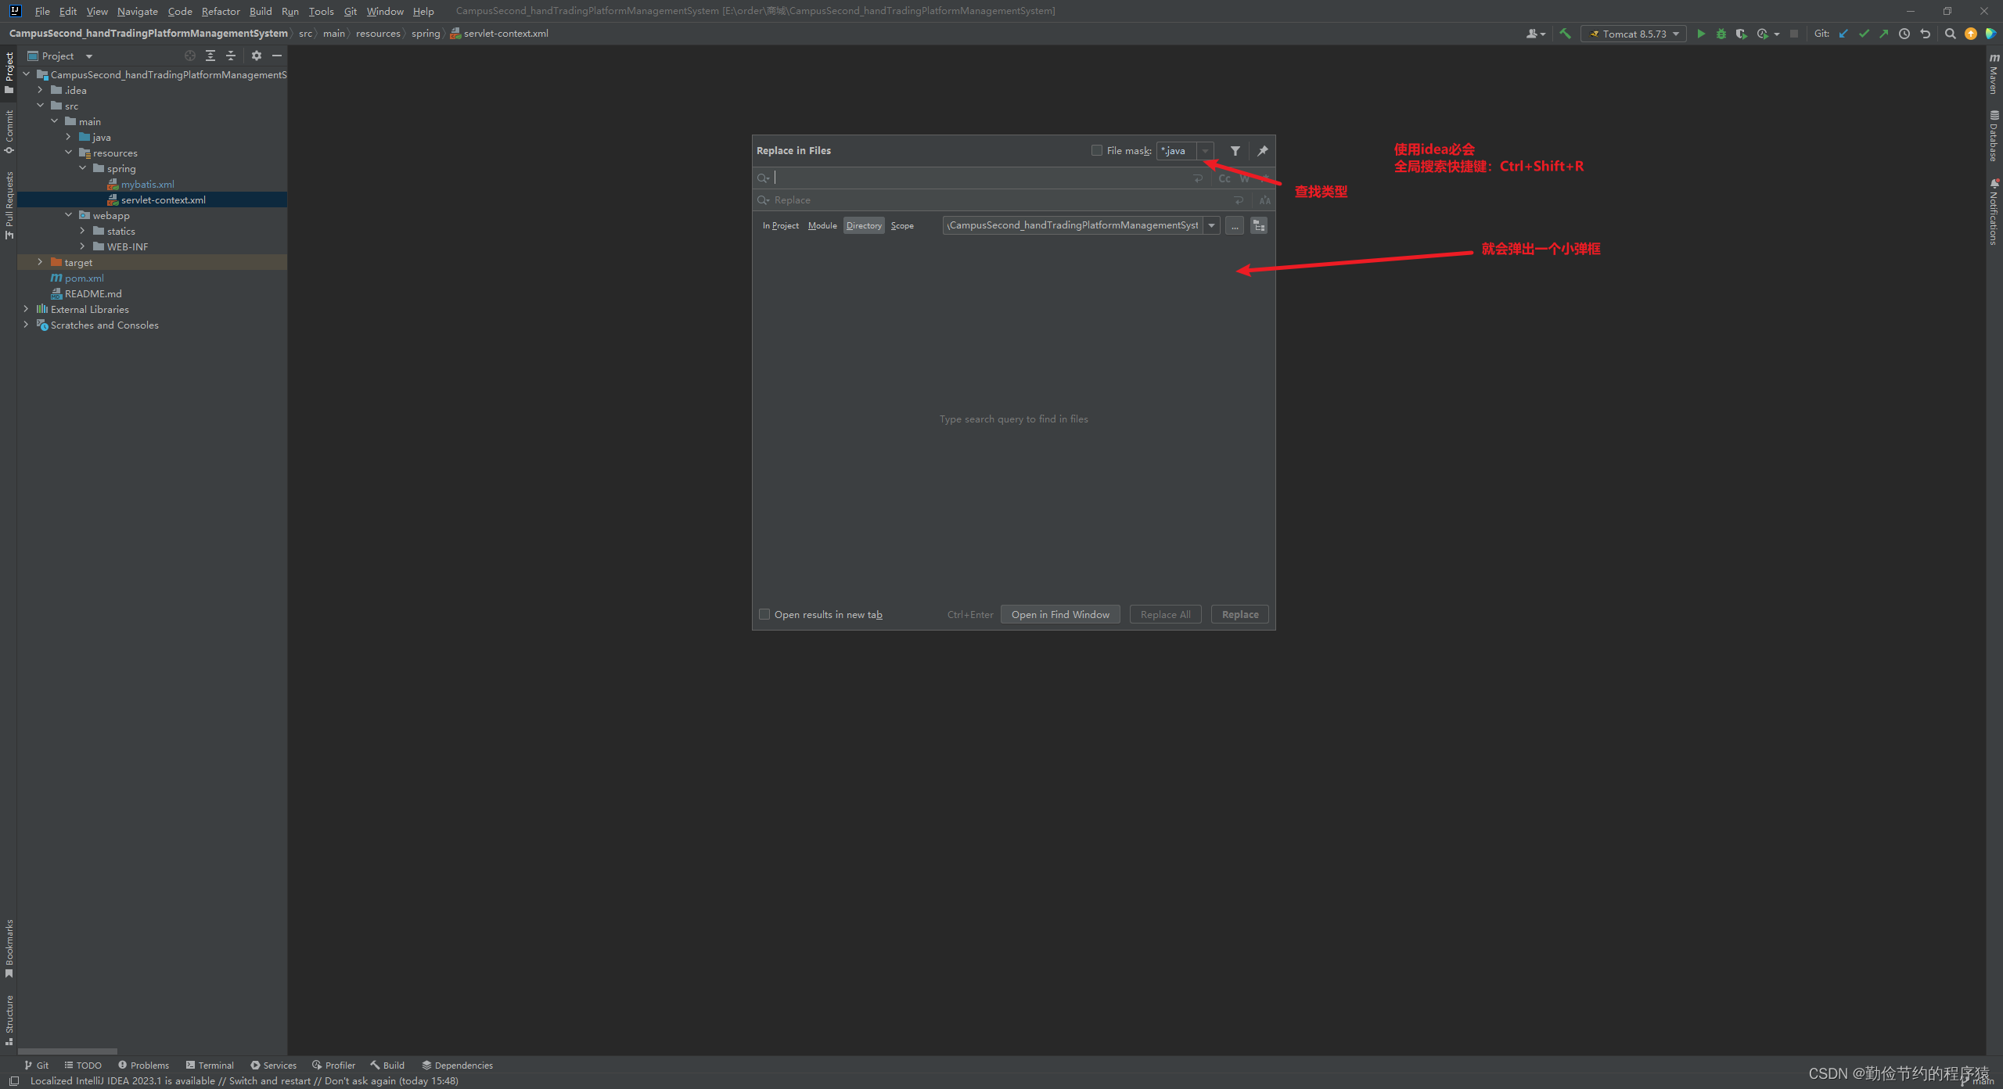
Task: Select the Scope tab in Replace dialog
Action: click(x=901, y=225)
